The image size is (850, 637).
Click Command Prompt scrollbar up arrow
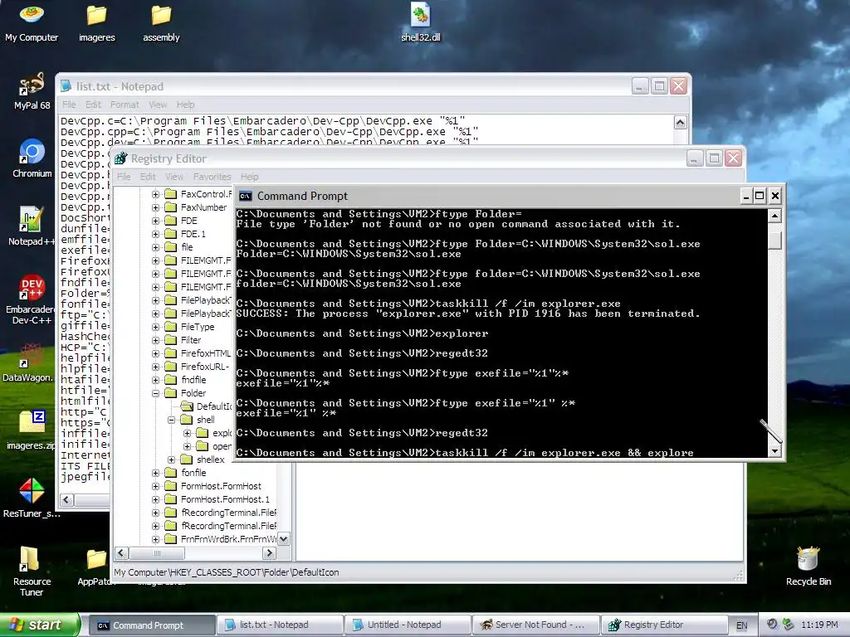774,216
